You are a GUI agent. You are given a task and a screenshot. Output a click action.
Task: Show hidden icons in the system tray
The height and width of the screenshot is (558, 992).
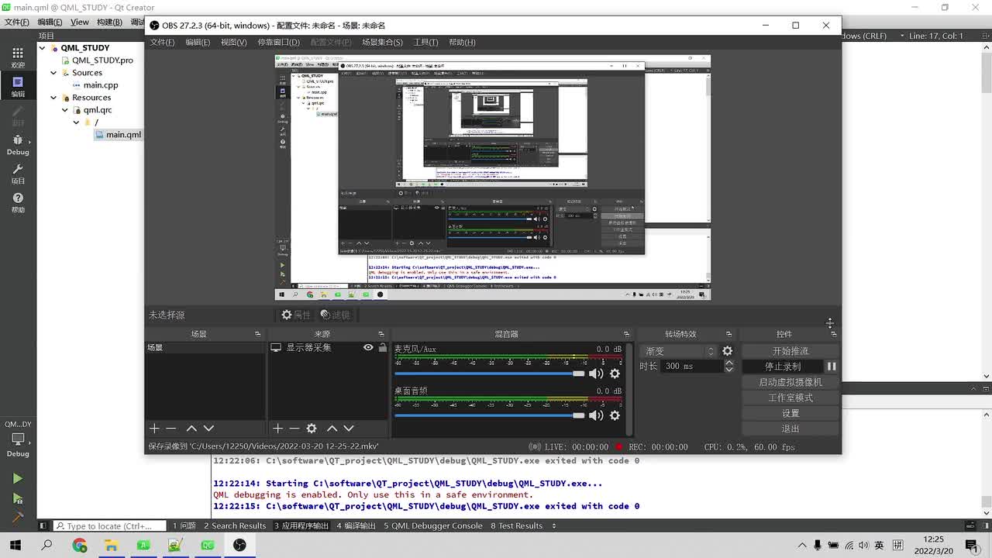[x=802, y=545]
